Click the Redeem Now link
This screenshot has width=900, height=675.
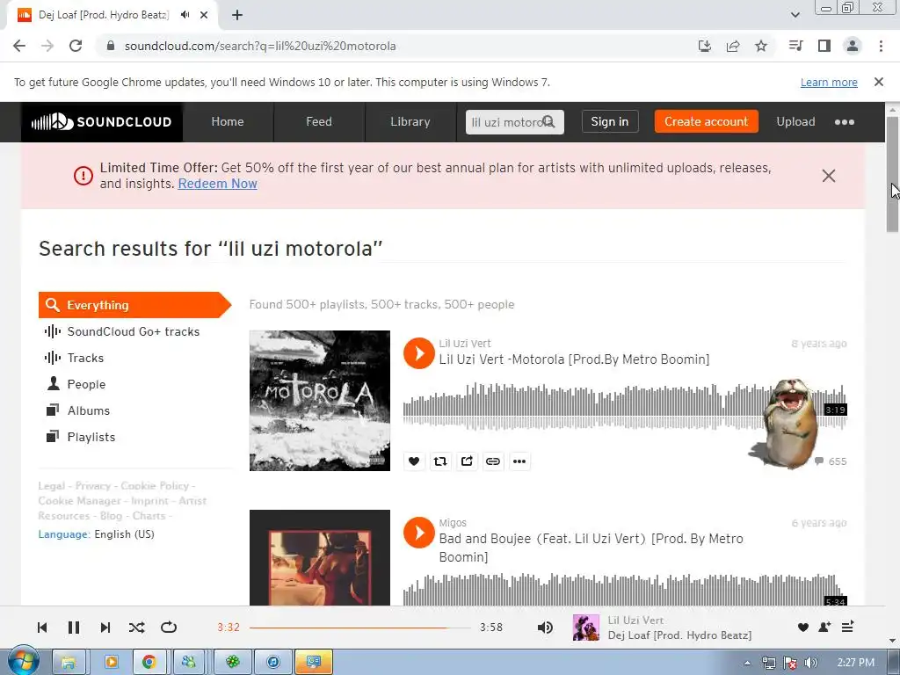pyautogui.click(x=218, y=184)
